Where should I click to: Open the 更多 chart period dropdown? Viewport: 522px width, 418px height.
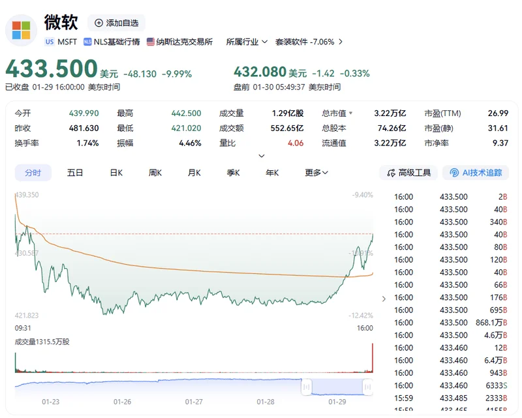point(316,173)
